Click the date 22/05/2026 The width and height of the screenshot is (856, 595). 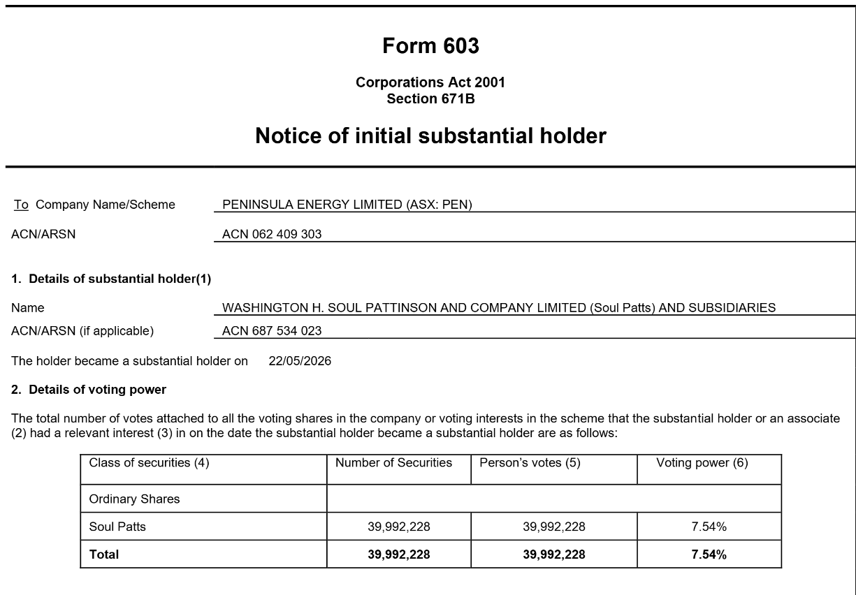click(x=300, y=361)
